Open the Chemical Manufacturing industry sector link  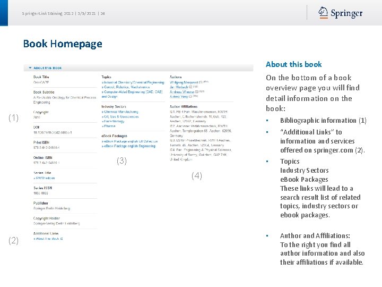coord(120,112)
